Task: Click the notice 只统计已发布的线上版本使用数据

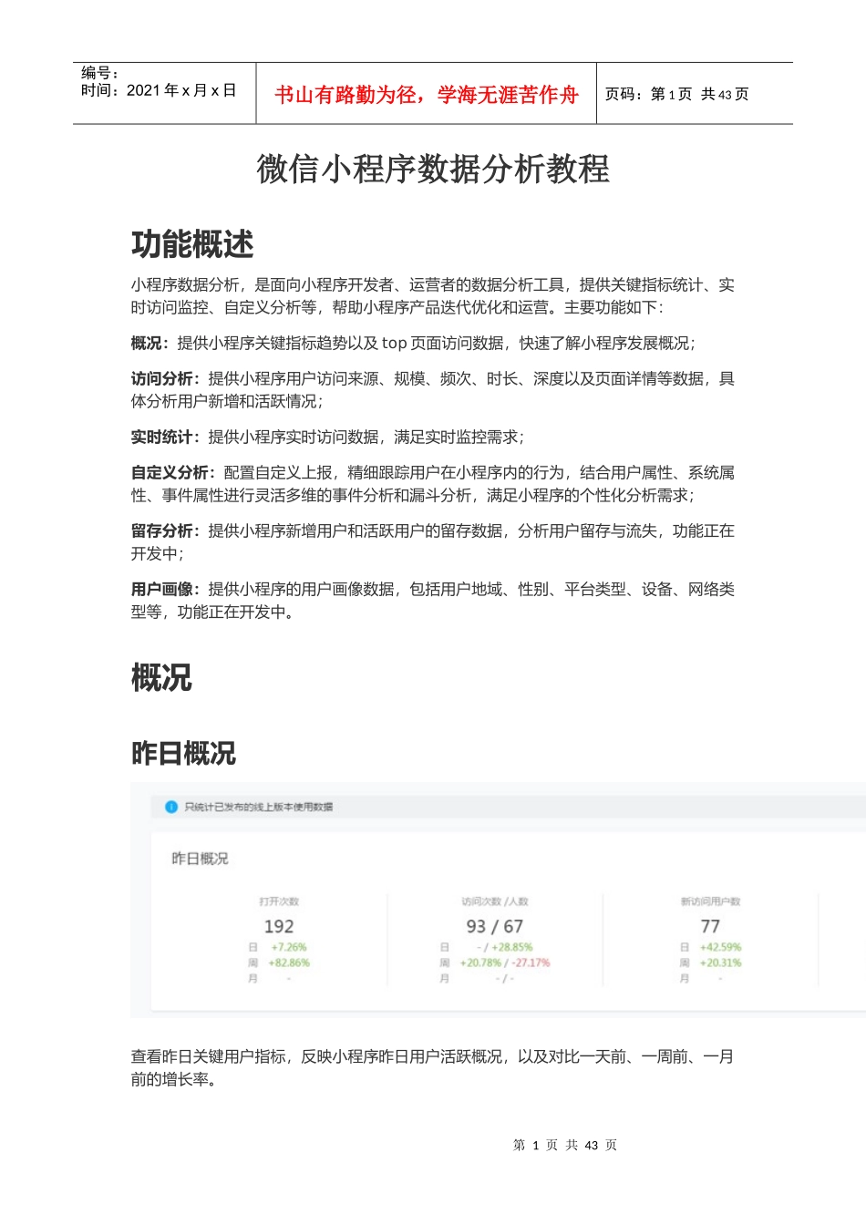Action: point(259,807)
